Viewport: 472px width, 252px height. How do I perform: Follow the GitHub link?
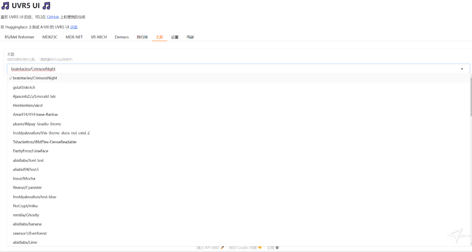click(53, 17)
